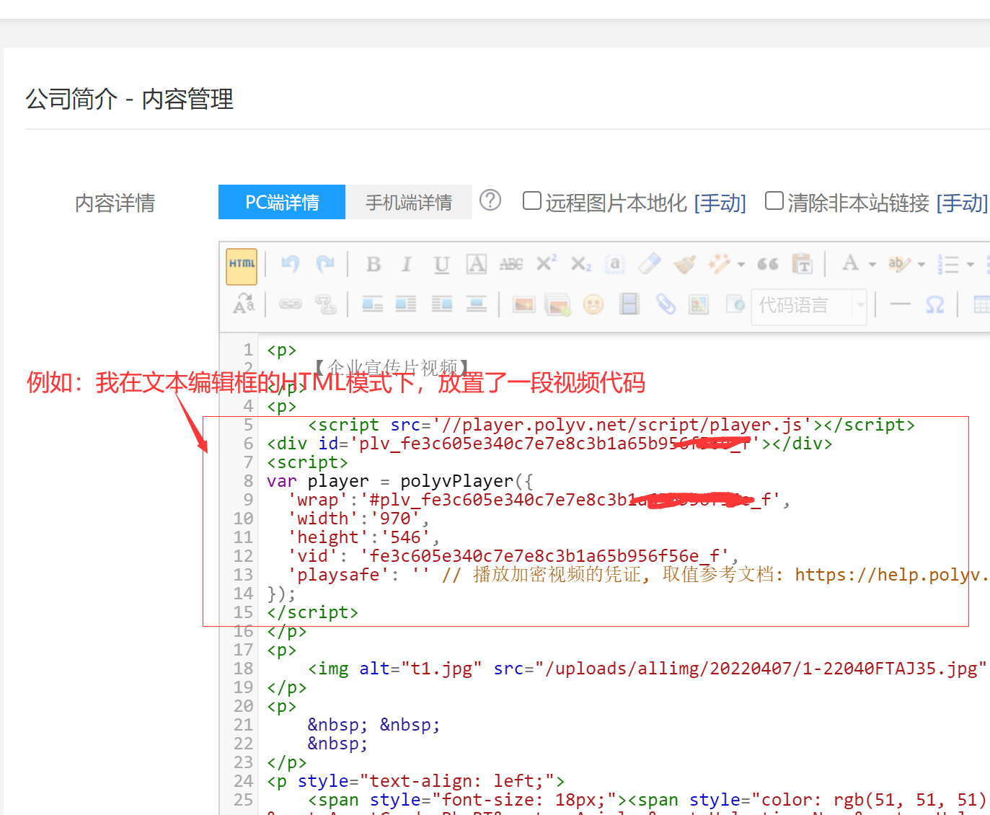The height and width of the screenshot is (815, 990).
Task: Click the eraser remove-format icon
Action: [x=650, y=264]
